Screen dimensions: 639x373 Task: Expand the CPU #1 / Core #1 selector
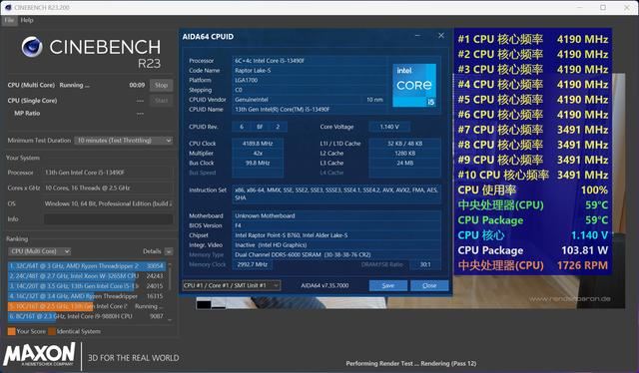(x=231, y=285)
